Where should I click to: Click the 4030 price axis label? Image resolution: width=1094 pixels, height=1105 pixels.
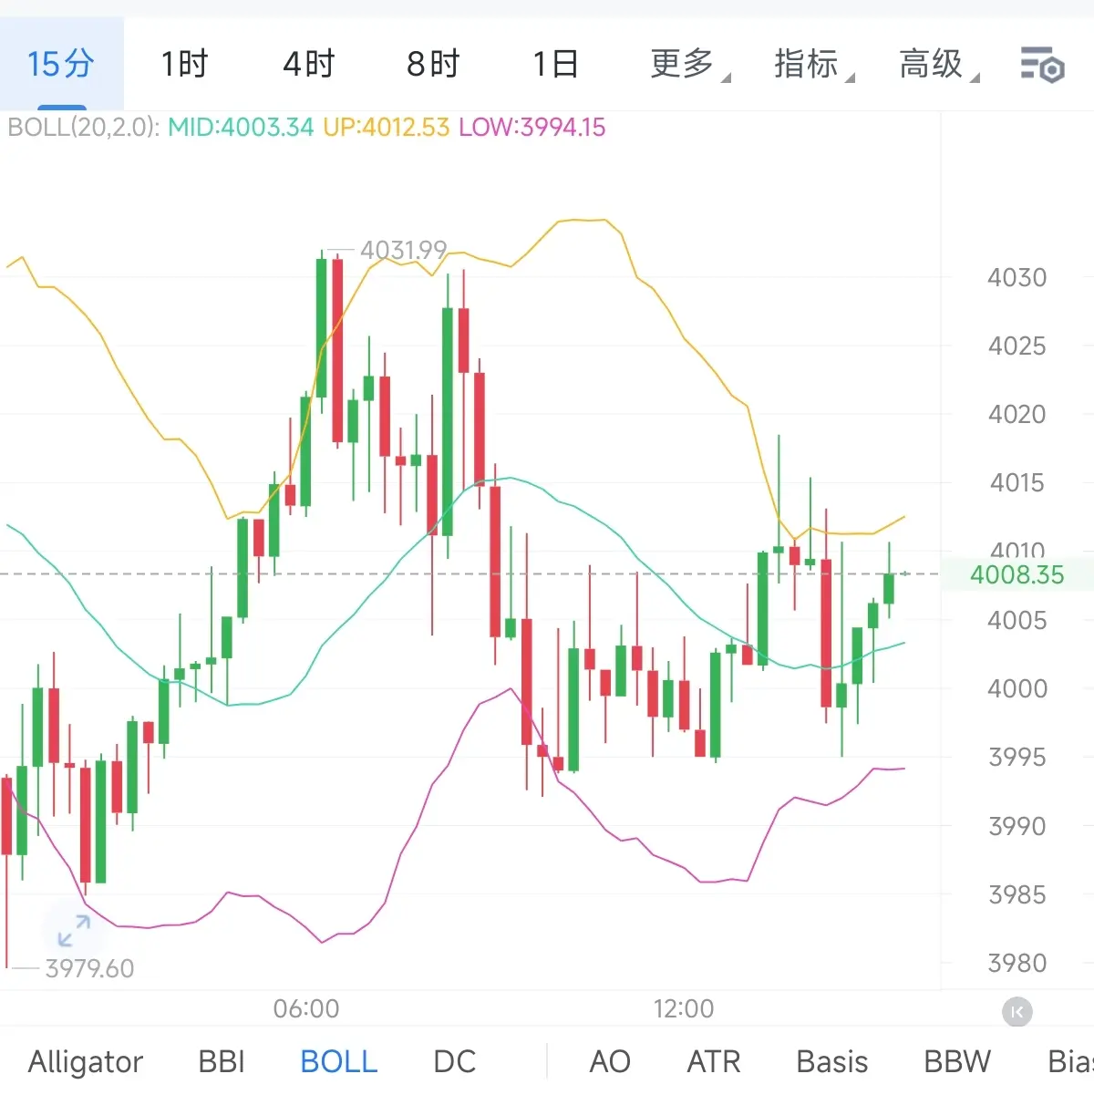point(1017,277)
